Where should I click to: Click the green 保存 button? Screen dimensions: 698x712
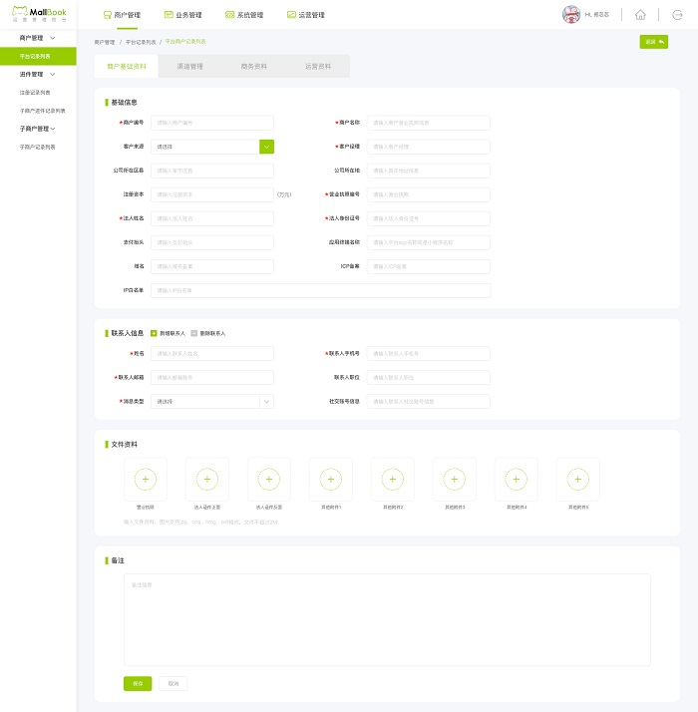point(138,683)
